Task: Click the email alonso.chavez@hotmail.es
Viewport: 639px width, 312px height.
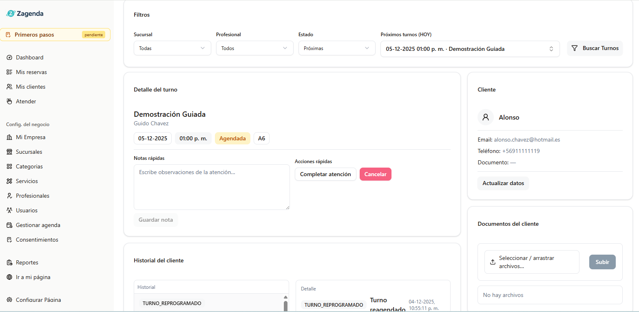Action: coord(527,140)
